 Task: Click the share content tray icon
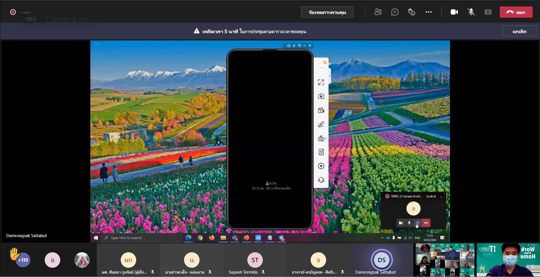click(x=488, y=12)
